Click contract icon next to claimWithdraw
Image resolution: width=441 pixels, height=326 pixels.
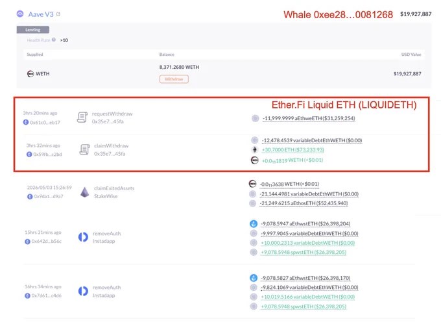pyautogui.click(x=84, y=149)
